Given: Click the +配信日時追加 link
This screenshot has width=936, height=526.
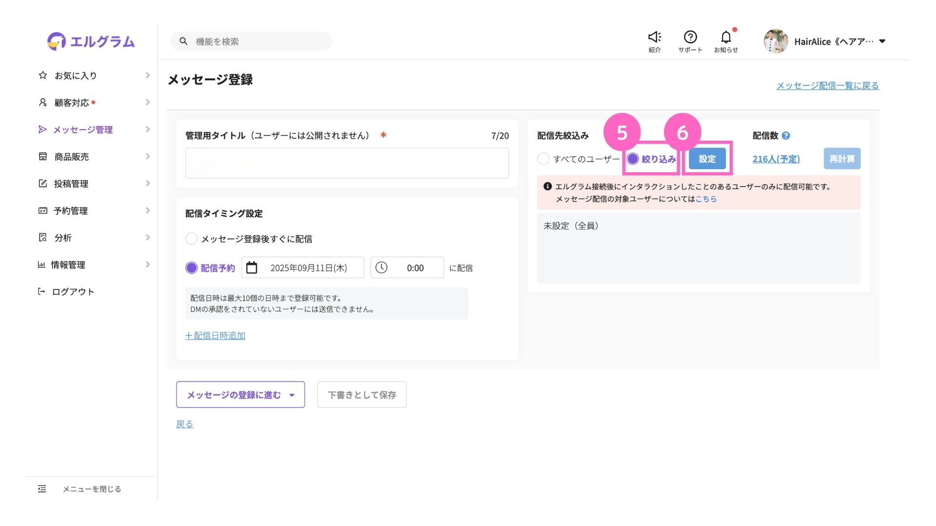Looking at the screenshot, I should pos(215,336).
